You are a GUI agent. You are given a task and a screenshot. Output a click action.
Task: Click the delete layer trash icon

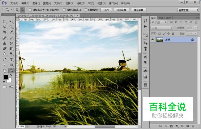pos(193,126)
